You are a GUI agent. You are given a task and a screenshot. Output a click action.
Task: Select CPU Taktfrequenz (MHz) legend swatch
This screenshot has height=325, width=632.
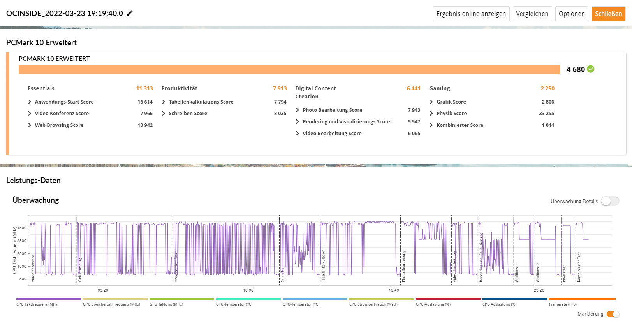point(49,299)
